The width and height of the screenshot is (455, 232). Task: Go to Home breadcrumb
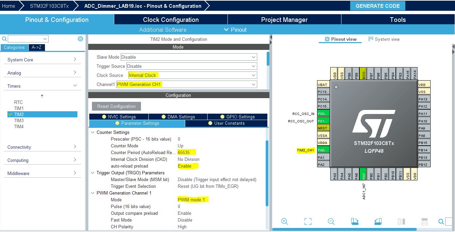pos(8,6)
